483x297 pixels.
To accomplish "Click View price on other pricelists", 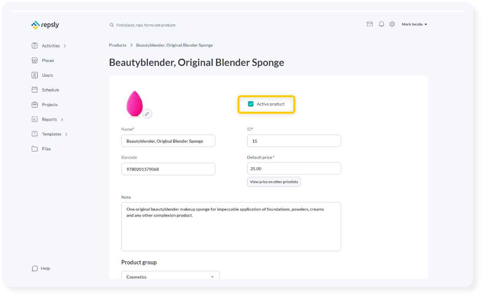I will click(274, 182).
